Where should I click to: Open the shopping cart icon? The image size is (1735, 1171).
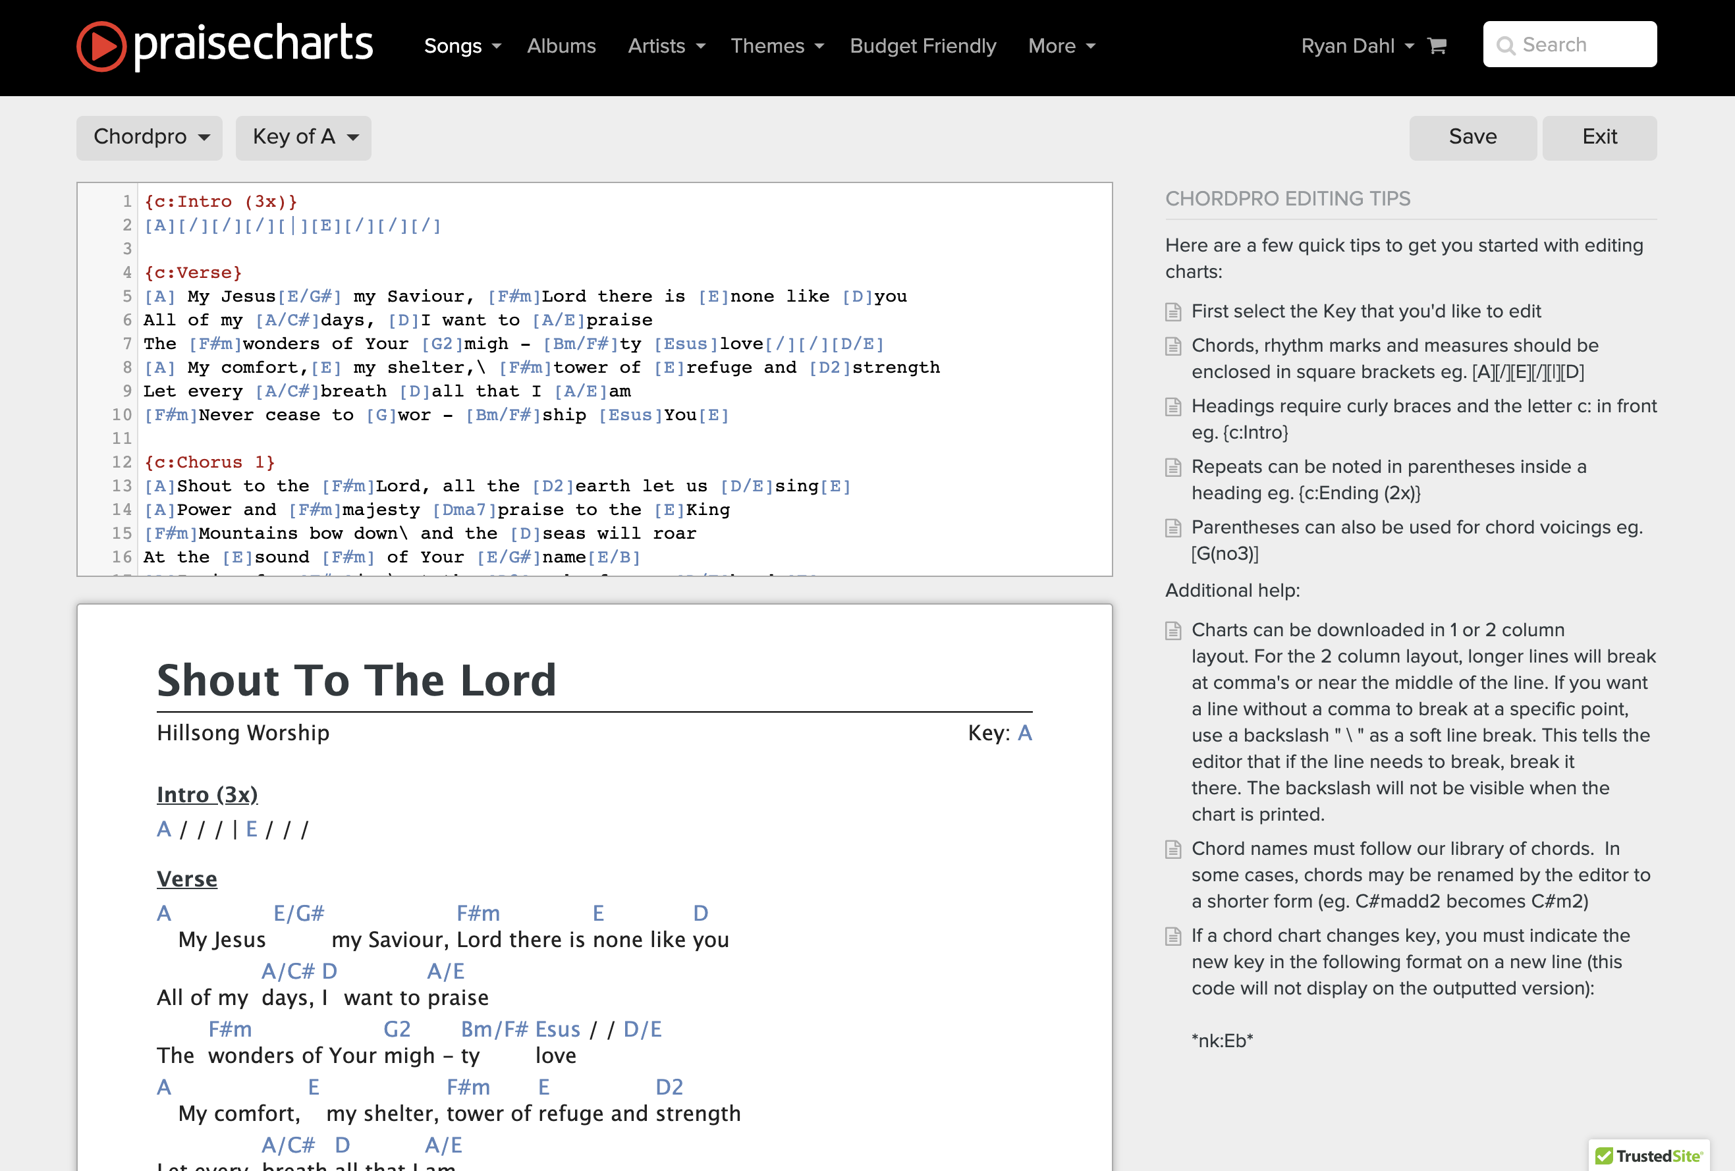click(1437, 46)
